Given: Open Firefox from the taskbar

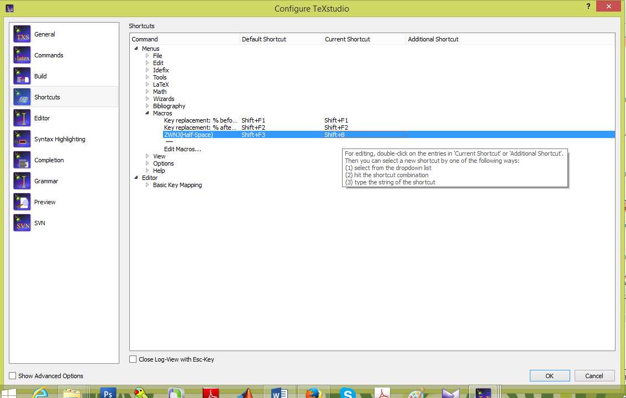Looking at the screenshot, I should pyautogui.click(x=314, y=392).
